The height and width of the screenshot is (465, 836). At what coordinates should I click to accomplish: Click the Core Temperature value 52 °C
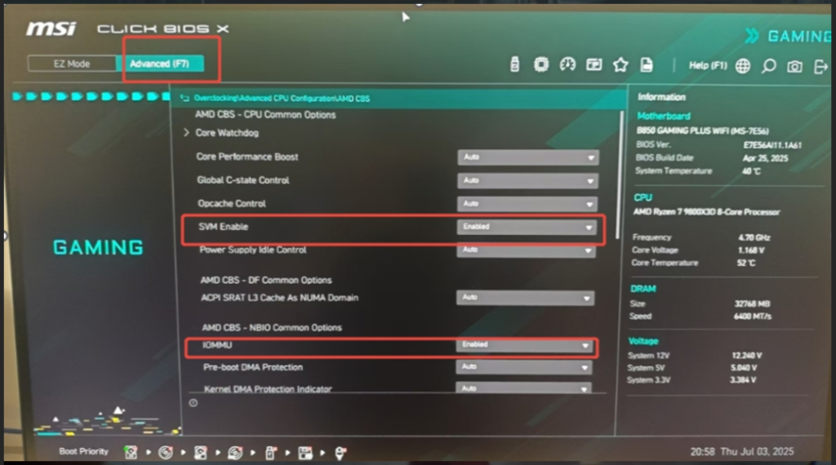746,263
